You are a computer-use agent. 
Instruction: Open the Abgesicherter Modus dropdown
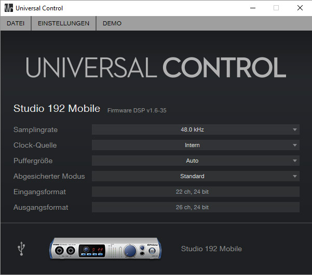coord(195,176)
